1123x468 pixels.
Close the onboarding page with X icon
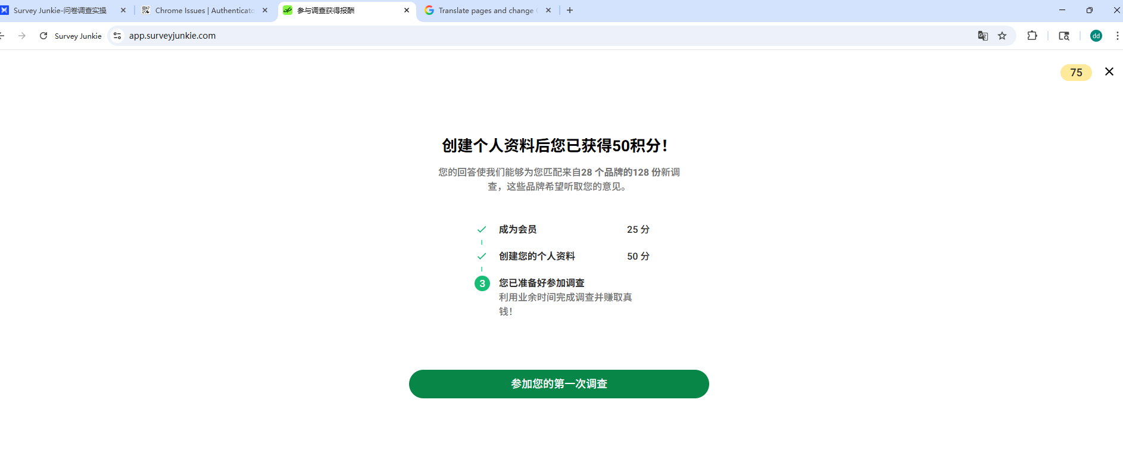(x=1109, y=71)
